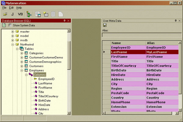Screen dimensions: 183x122
Task: Click the Alias column header
Action: coord(162,43)
